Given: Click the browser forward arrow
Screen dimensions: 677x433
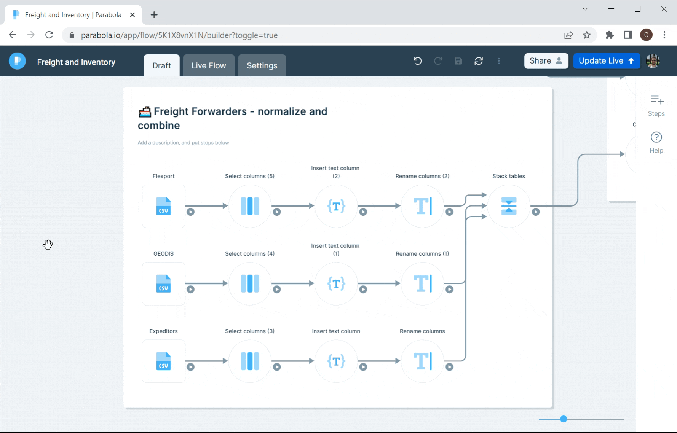Looking at the screenshot, I should click(31, 35).
